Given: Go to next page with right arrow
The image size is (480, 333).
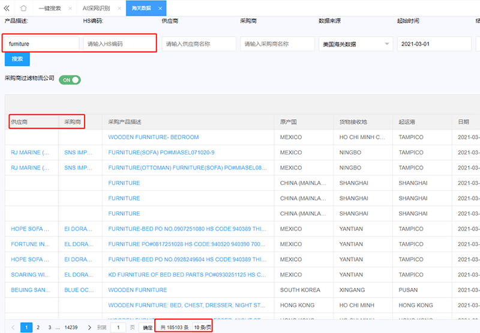Looking at the screenshot, I should [89, 328].
